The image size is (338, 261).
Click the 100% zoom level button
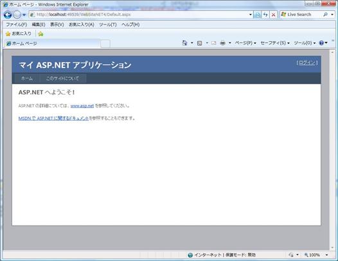pos(312,255)
